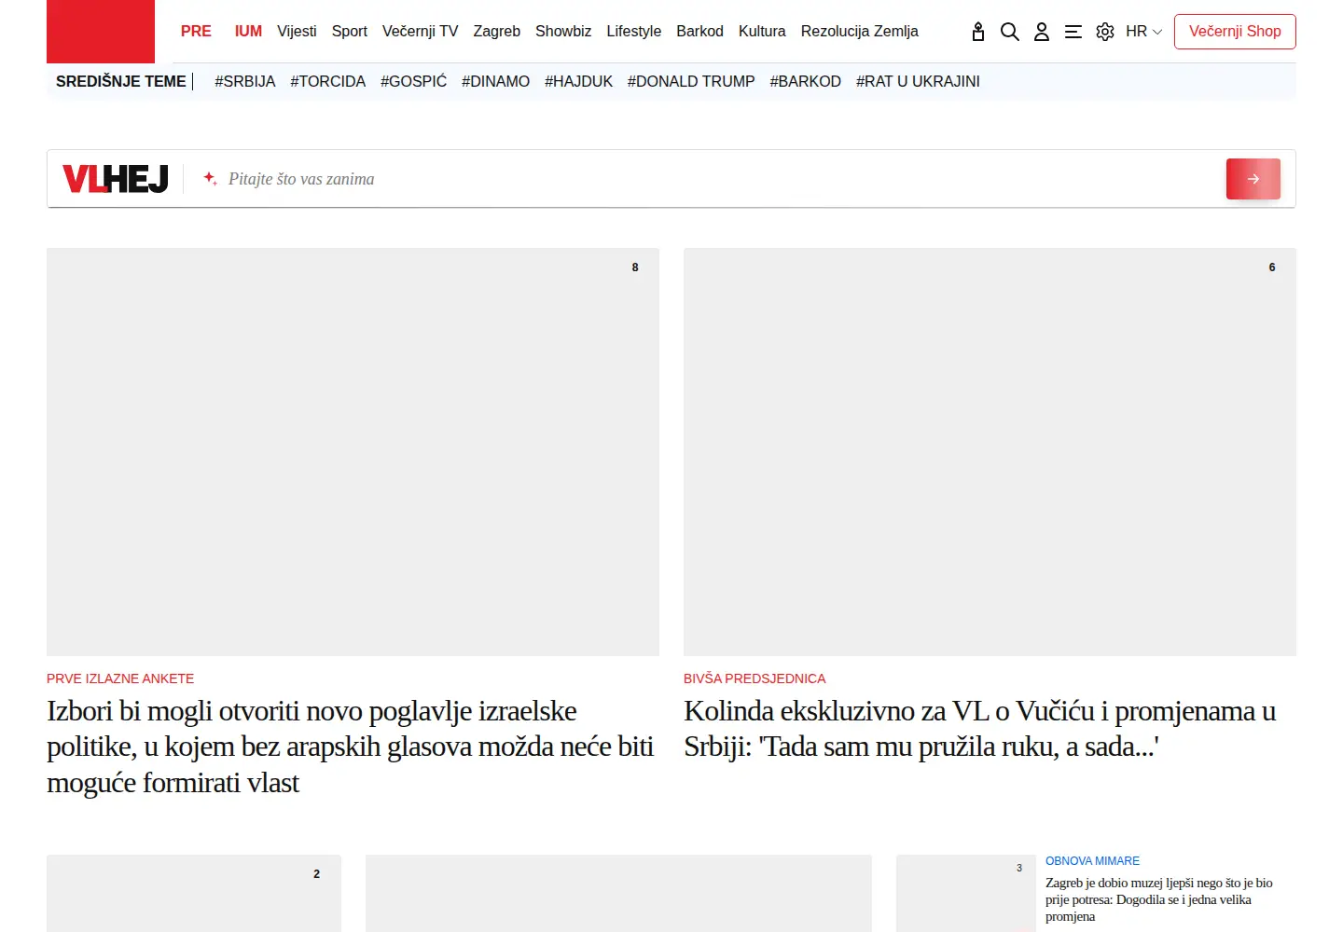Select the #DONALD TRUMP topic tag
The width and height of the screenshot is (1343, 932).
point(691,82)
